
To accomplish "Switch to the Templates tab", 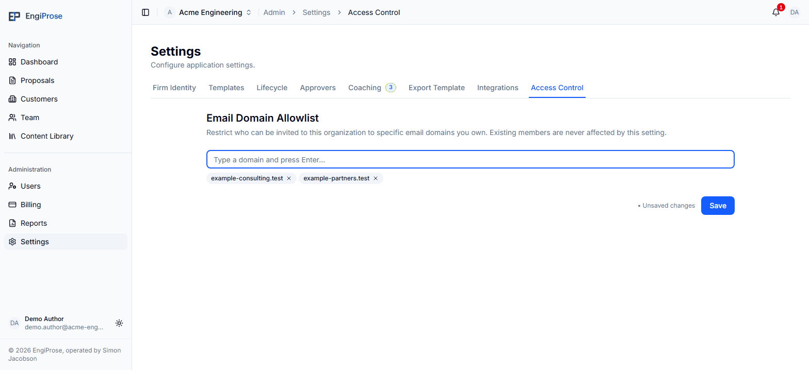I will (226, 88).
